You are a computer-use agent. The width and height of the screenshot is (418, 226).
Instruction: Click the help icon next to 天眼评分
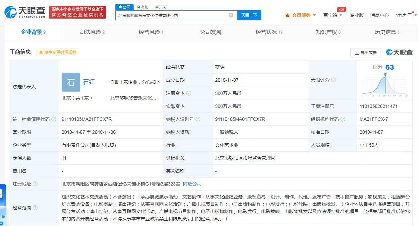coord(333,80)
